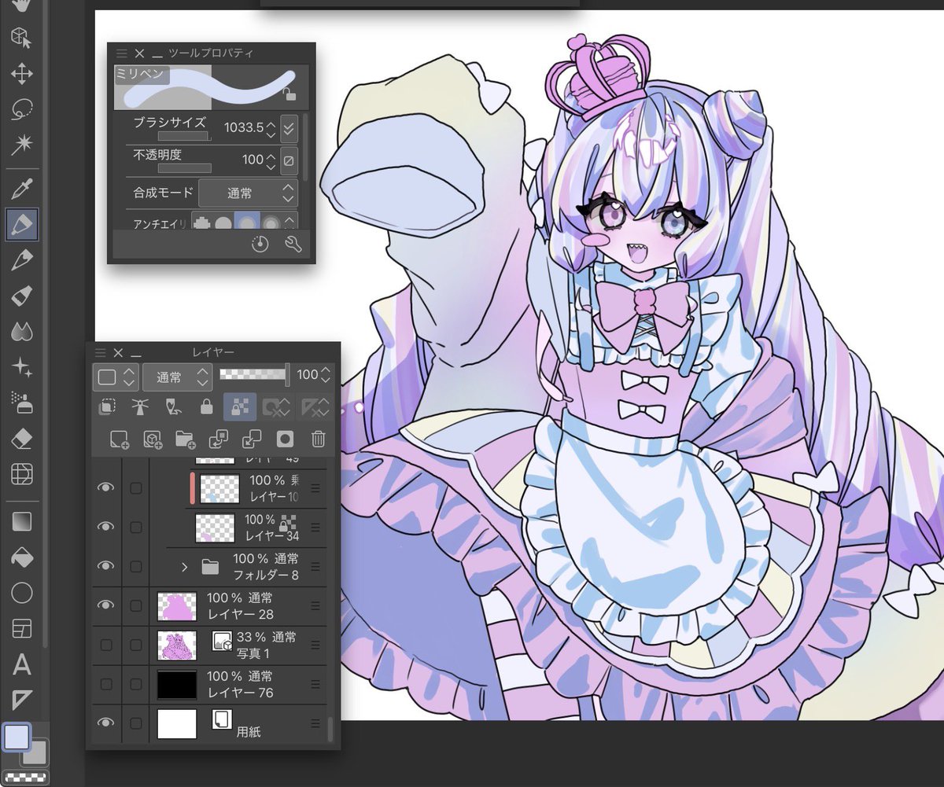Transfer to lower layer

click(219, 439)
